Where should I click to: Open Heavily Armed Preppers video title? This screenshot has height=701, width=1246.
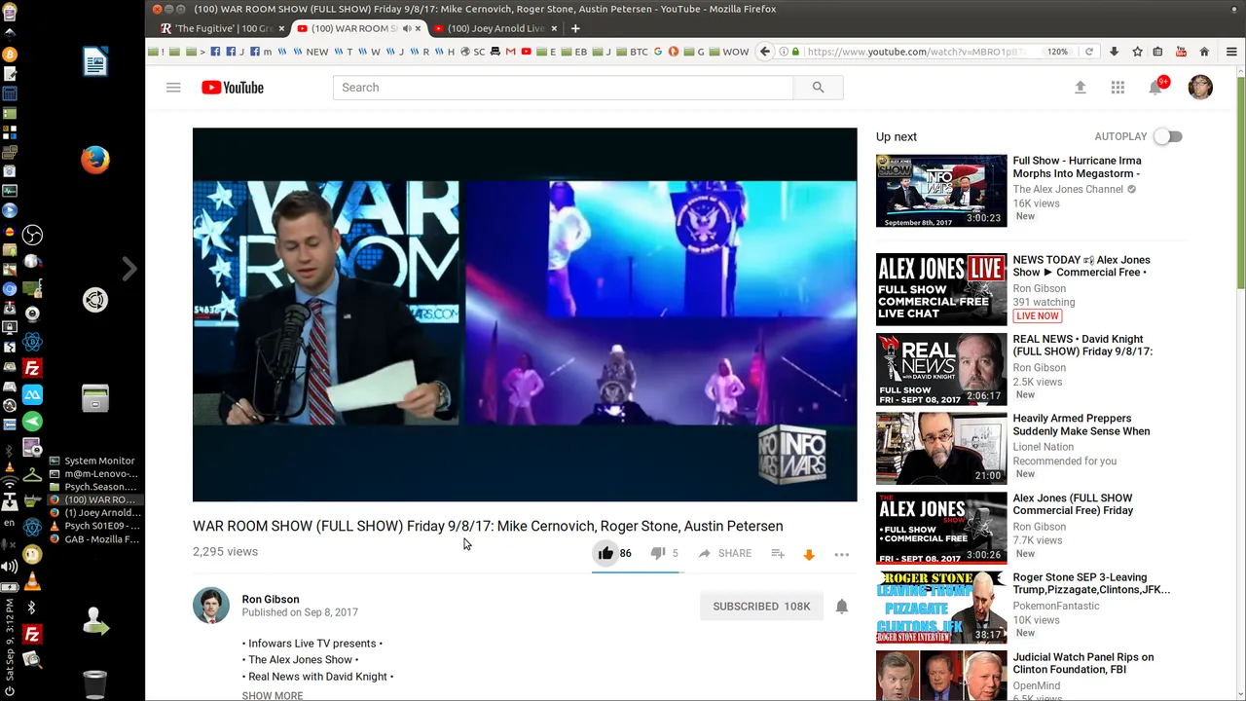1081,424
